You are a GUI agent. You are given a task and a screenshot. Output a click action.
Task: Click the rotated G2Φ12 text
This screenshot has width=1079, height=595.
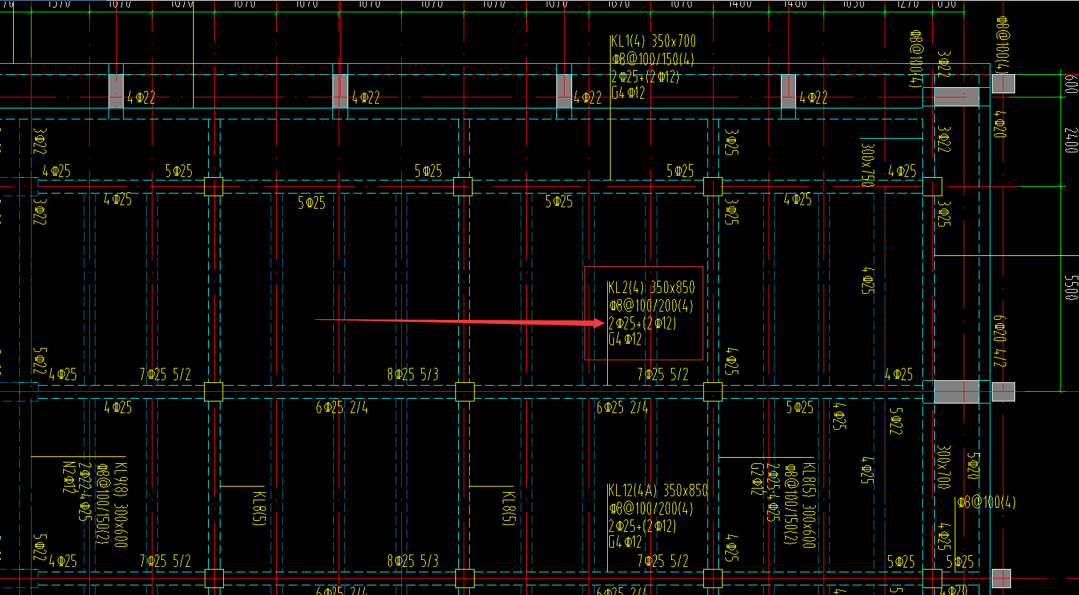[x=757, y=478]
